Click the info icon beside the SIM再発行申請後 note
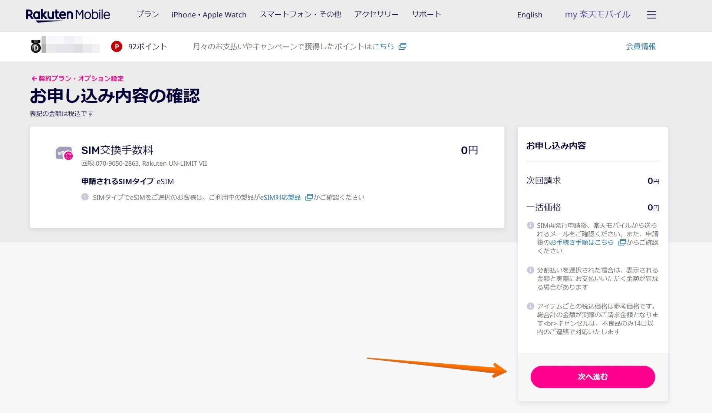 (530, 225)
